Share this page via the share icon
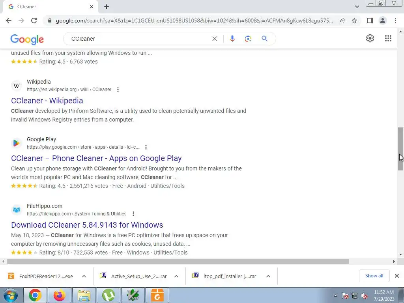 (342, 21)
